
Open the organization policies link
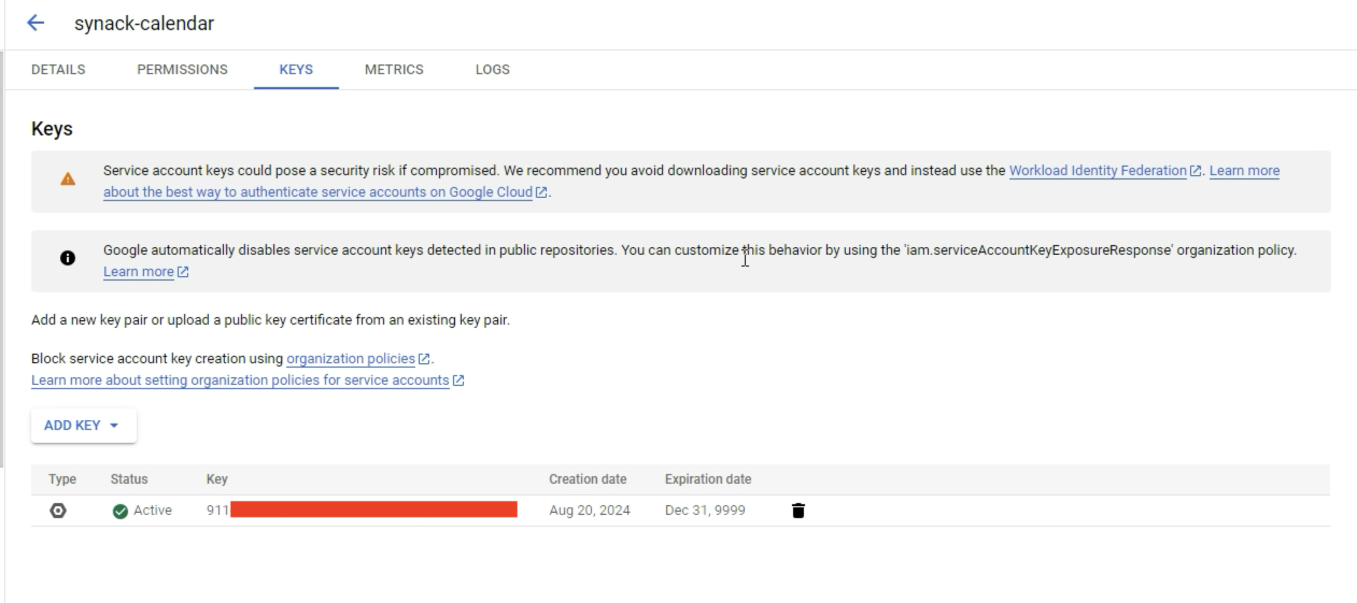(x=351, y=358)
